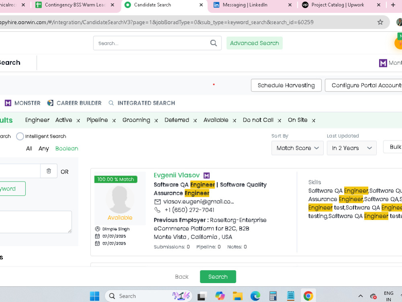
Task: Click the Engineer keyword in results bar
Action: [x=37, y=120]
